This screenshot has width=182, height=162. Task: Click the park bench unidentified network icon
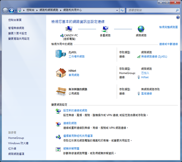click(61, 91)
